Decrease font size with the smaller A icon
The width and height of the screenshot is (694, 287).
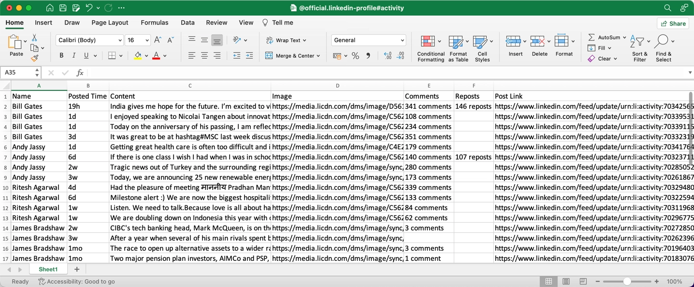(170, 40)
